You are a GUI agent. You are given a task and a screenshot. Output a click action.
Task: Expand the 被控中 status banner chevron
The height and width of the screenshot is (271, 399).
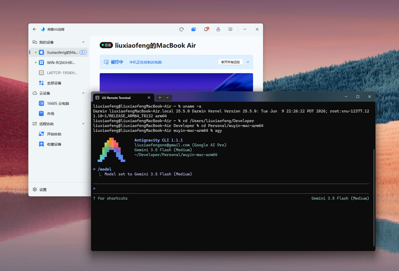pos(248,62)
